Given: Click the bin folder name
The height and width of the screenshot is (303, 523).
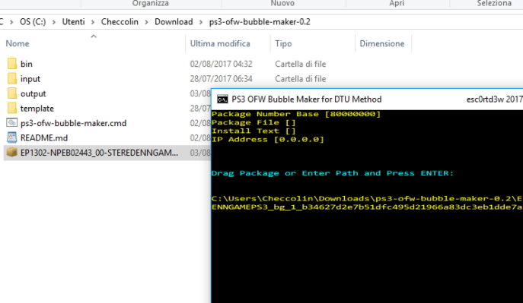Looking at the screenshot, I should point(27,64).
